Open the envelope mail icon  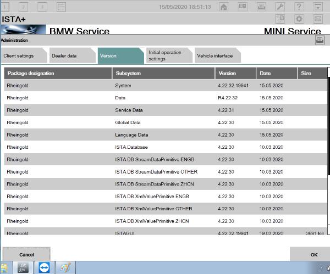[318, 19]
